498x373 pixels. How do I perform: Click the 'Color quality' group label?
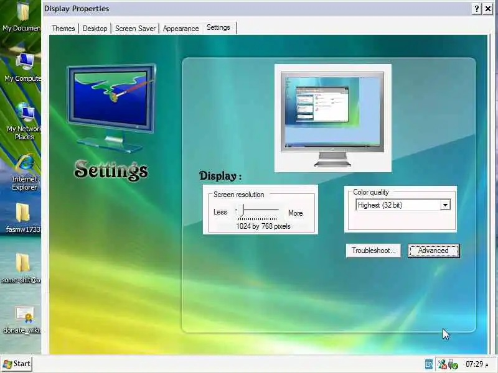point(370,192)
